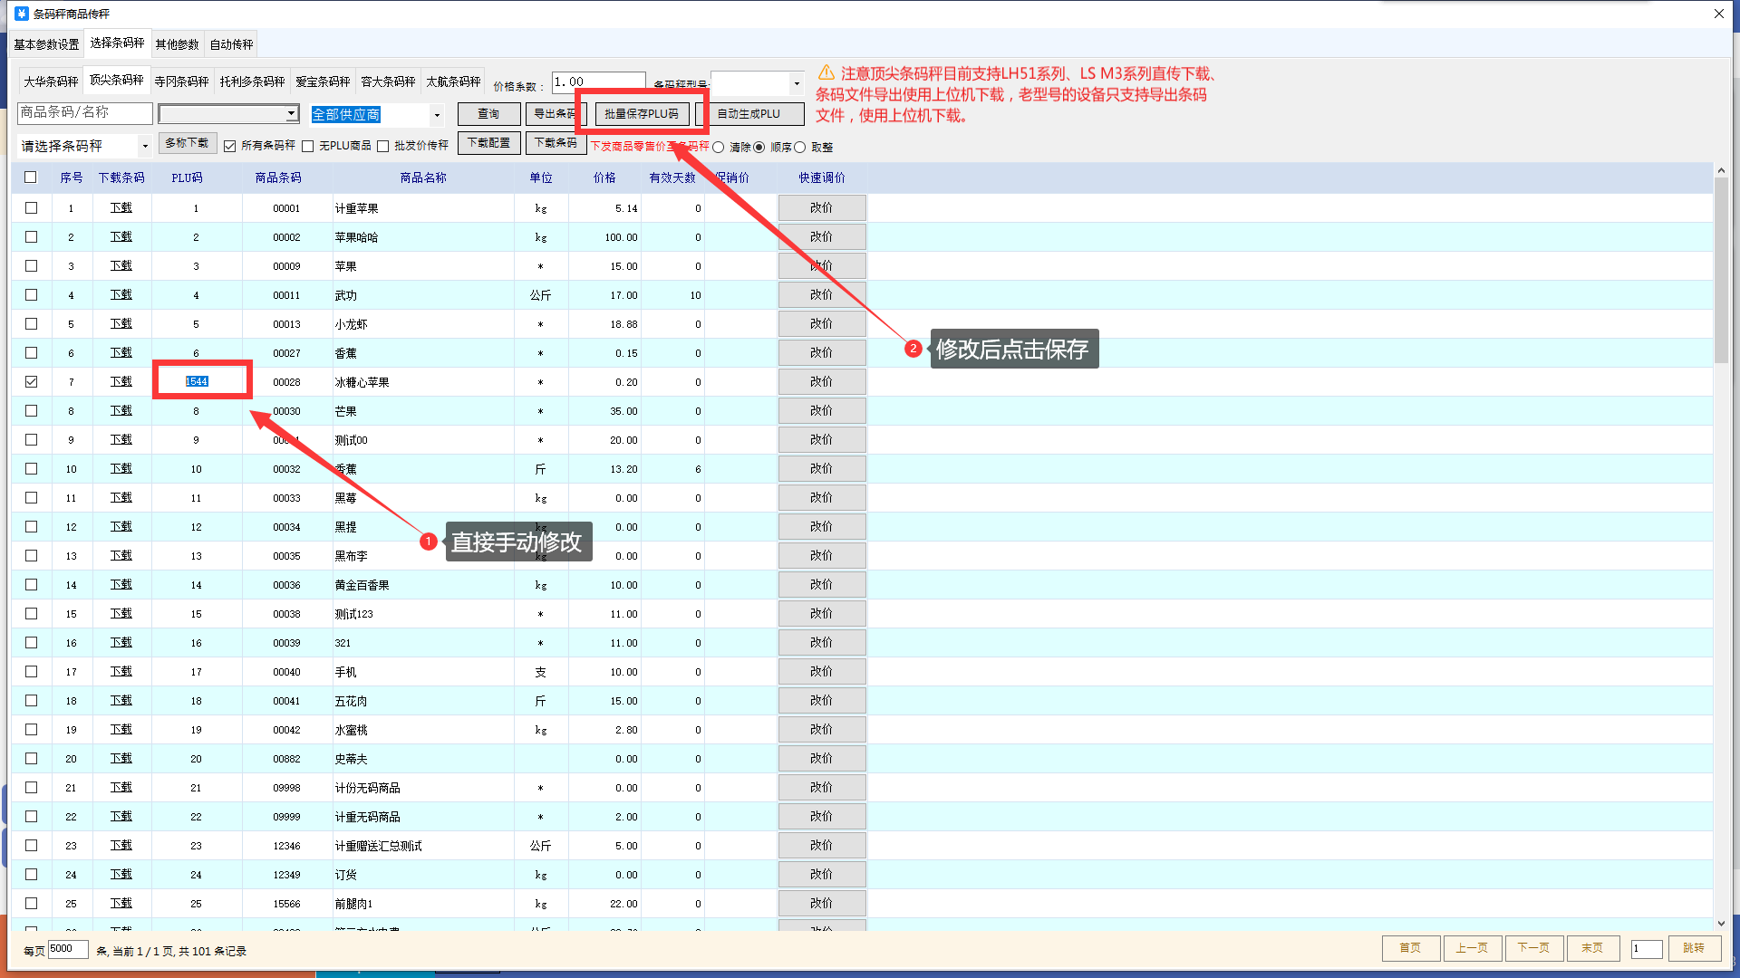Click the 批量保存PLU码 button
This screenshot has width=1740, height=978.
click(641, 114)
